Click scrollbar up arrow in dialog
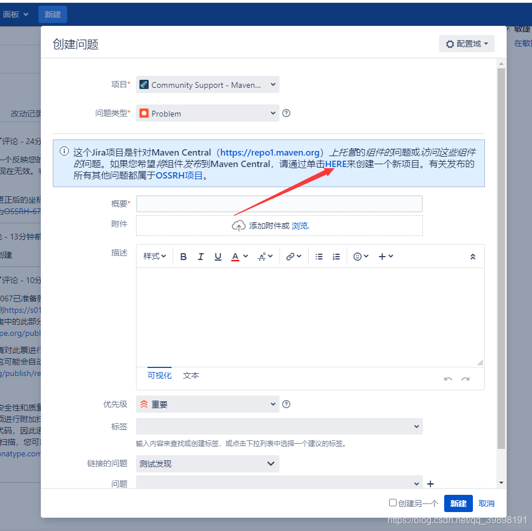Screen dimensions: 532x531 click(501, 64)
